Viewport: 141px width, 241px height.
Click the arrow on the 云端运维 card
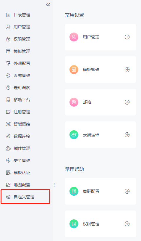click(x=127, y=135)
